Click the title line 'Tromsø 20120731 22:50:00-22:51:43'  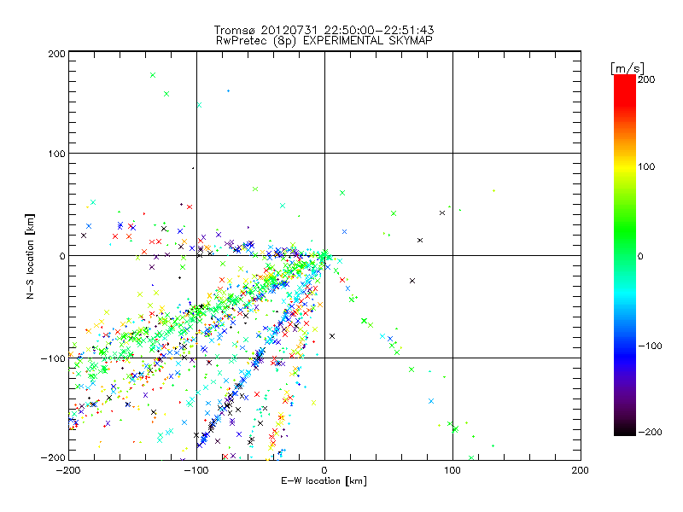coord(324,30)
